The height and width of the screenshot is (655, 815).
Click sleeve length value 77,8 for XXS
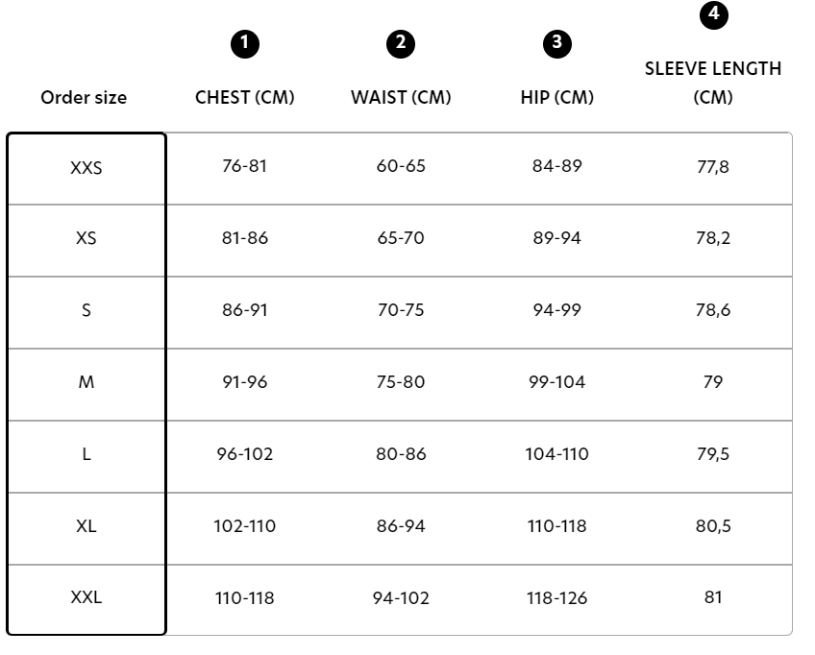[713, 167]
